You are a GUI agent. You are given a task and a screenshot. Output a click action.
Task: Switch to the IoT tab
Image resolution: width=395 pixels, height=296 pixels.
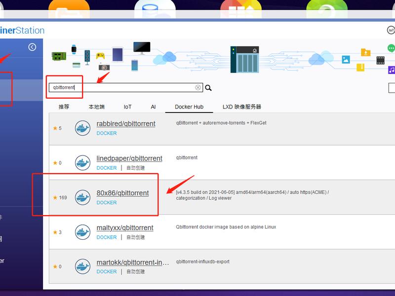pyautogui.click(x=128, y=107)
